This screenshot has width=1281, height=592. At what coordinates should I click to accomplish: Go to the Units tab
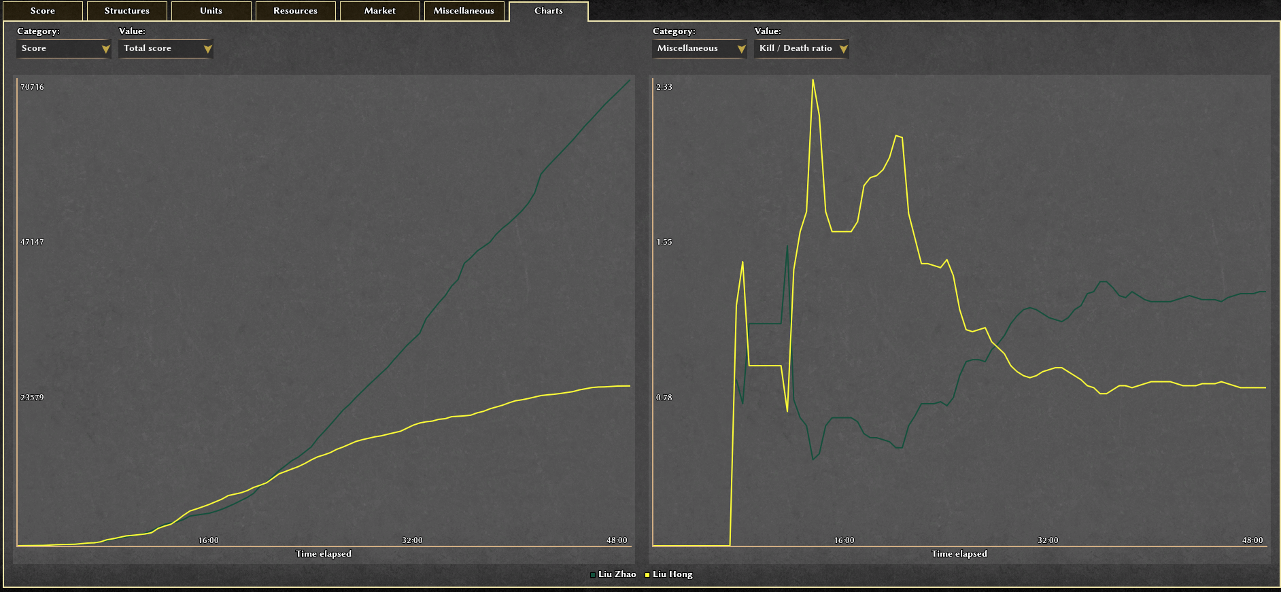[x=211, y=11]
